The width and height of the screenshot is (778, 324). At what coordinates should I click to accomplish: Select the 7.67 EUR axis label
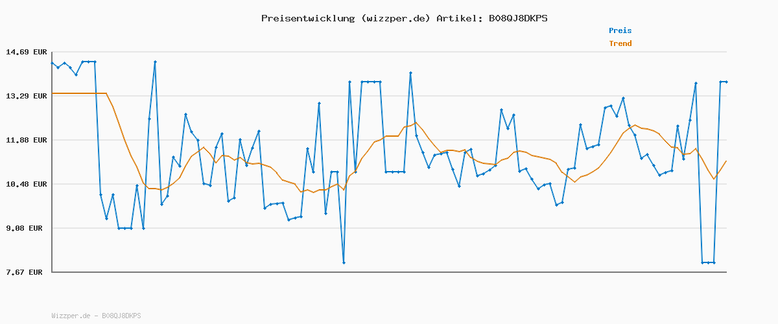[x=27, y=272]
